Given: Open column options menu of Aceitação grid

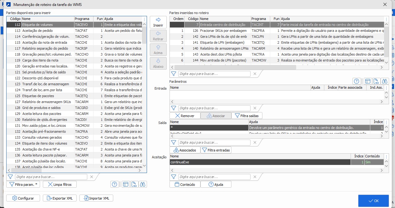Looking at the screenshot, I should (387, 156).
